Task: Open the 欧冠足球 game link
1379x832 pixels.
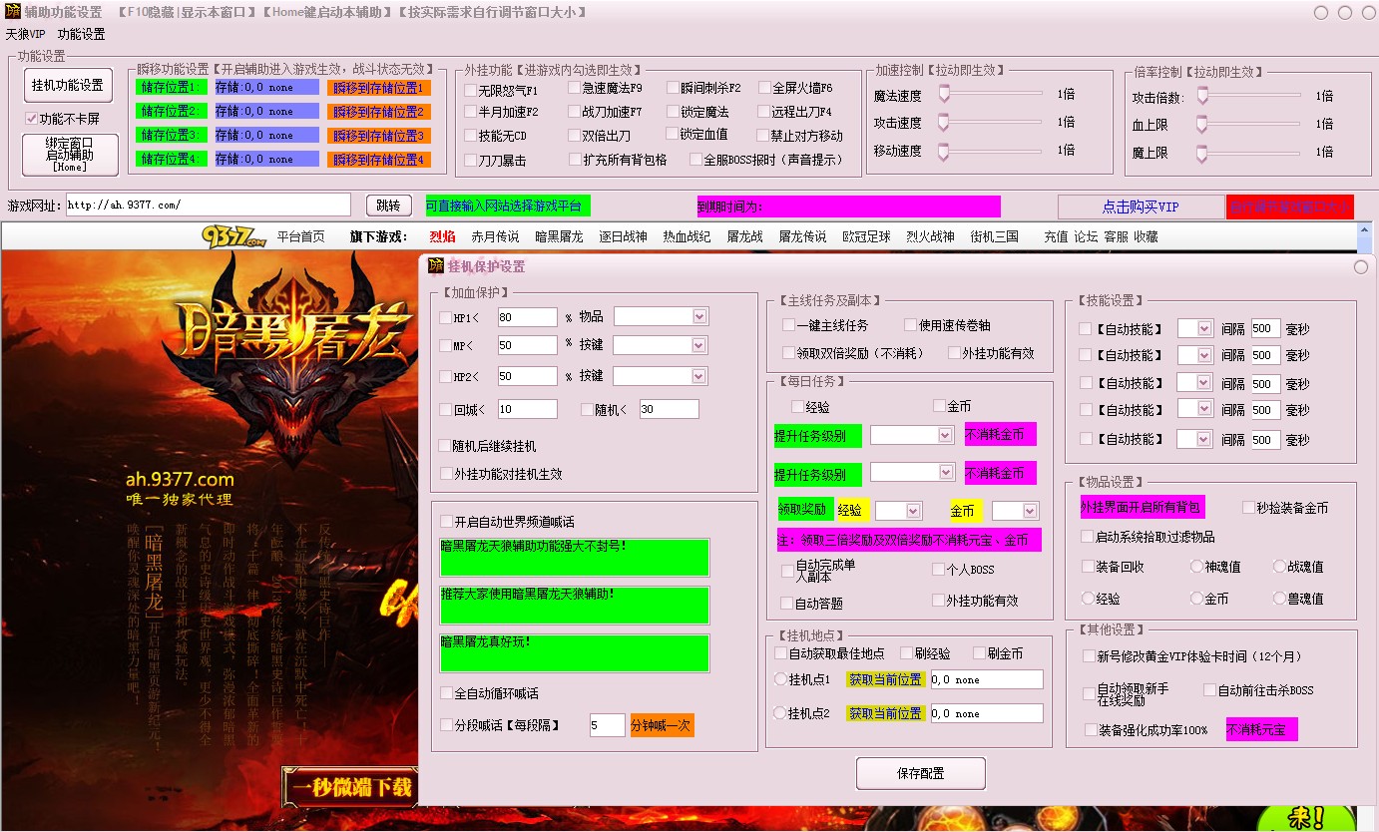Action: click(866, 236)
